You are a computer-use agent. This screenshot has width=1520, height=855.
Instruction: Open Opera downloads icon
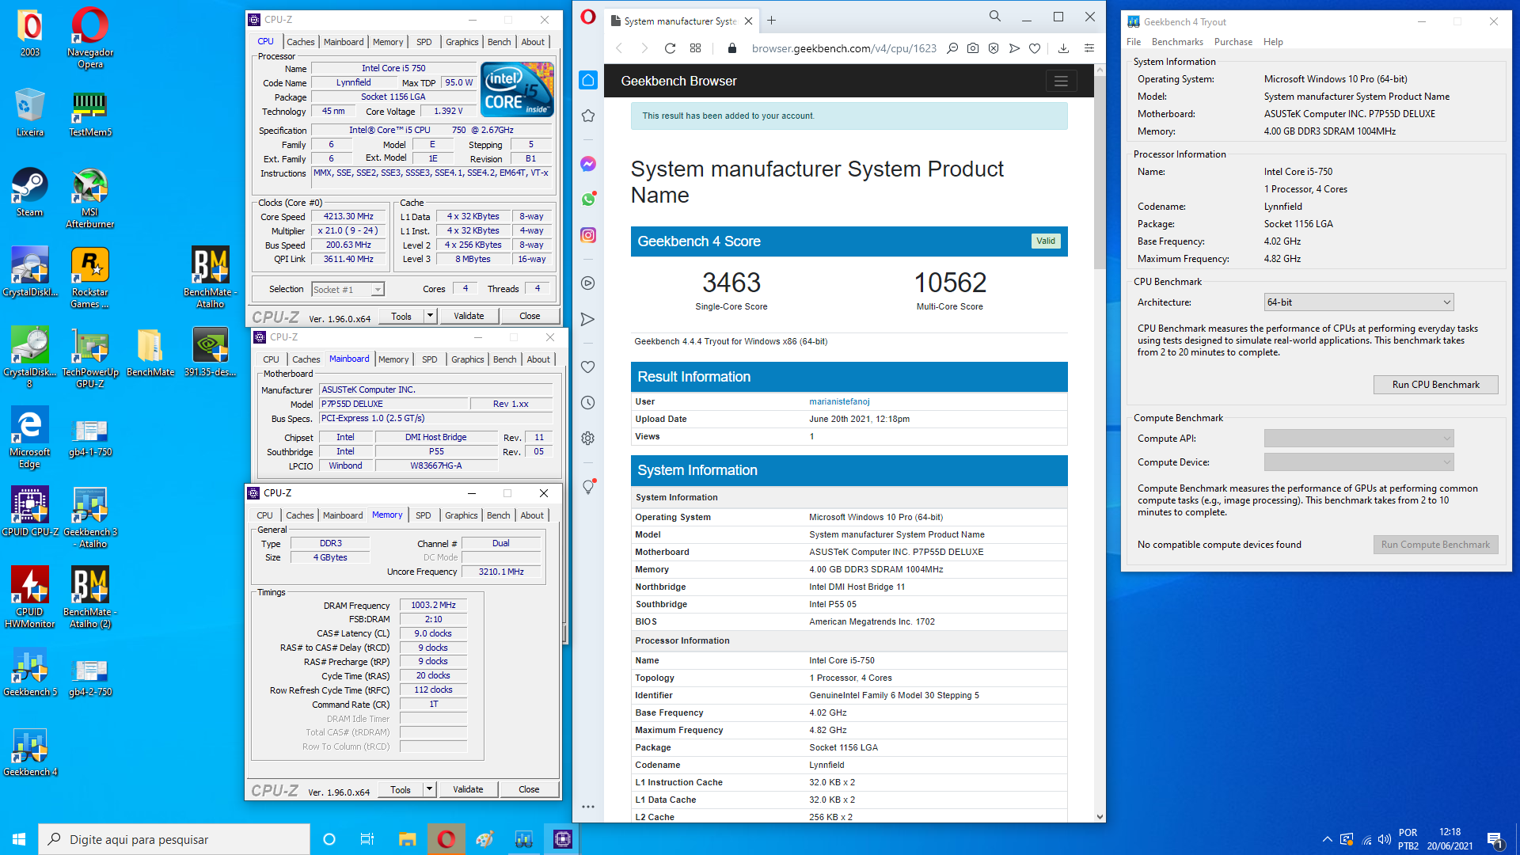pyautogui.click(x=1063, y=48)
